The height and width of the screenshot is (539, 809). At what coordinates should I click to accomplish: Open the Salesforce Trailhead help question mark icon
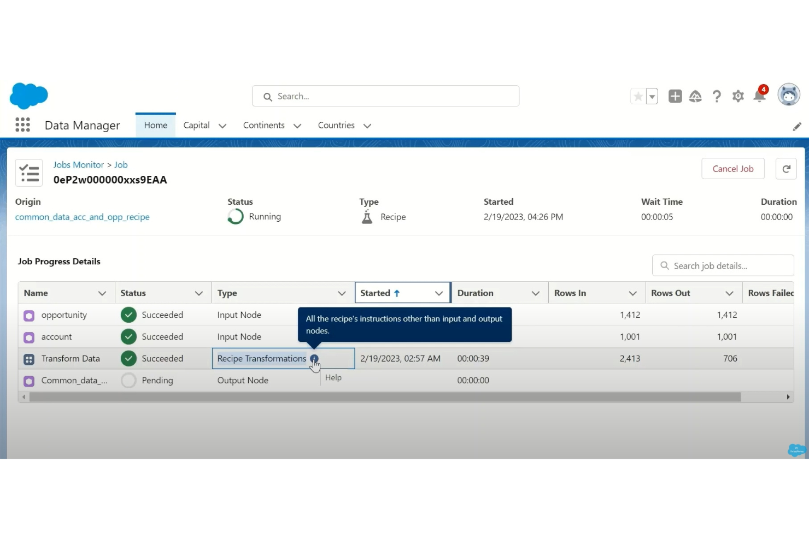717,96
